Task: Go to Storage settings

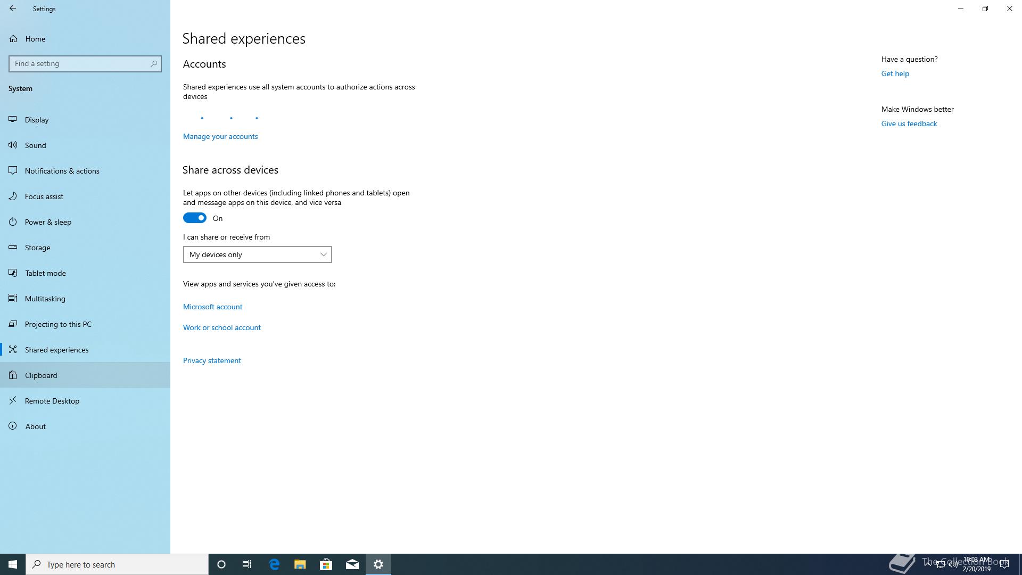Action: (x=85, y=248)
